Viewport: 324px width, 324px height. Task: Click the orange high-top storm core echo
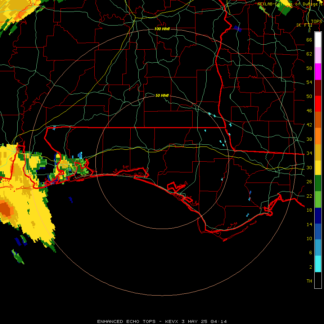(x=6, y=210)
